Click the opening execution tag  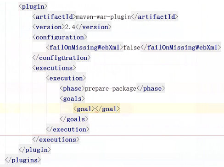click(x=66, y=78)
